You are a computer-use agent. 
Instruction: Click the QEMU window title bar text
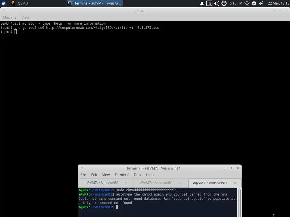pyautogui.click(x=139, y=11)
